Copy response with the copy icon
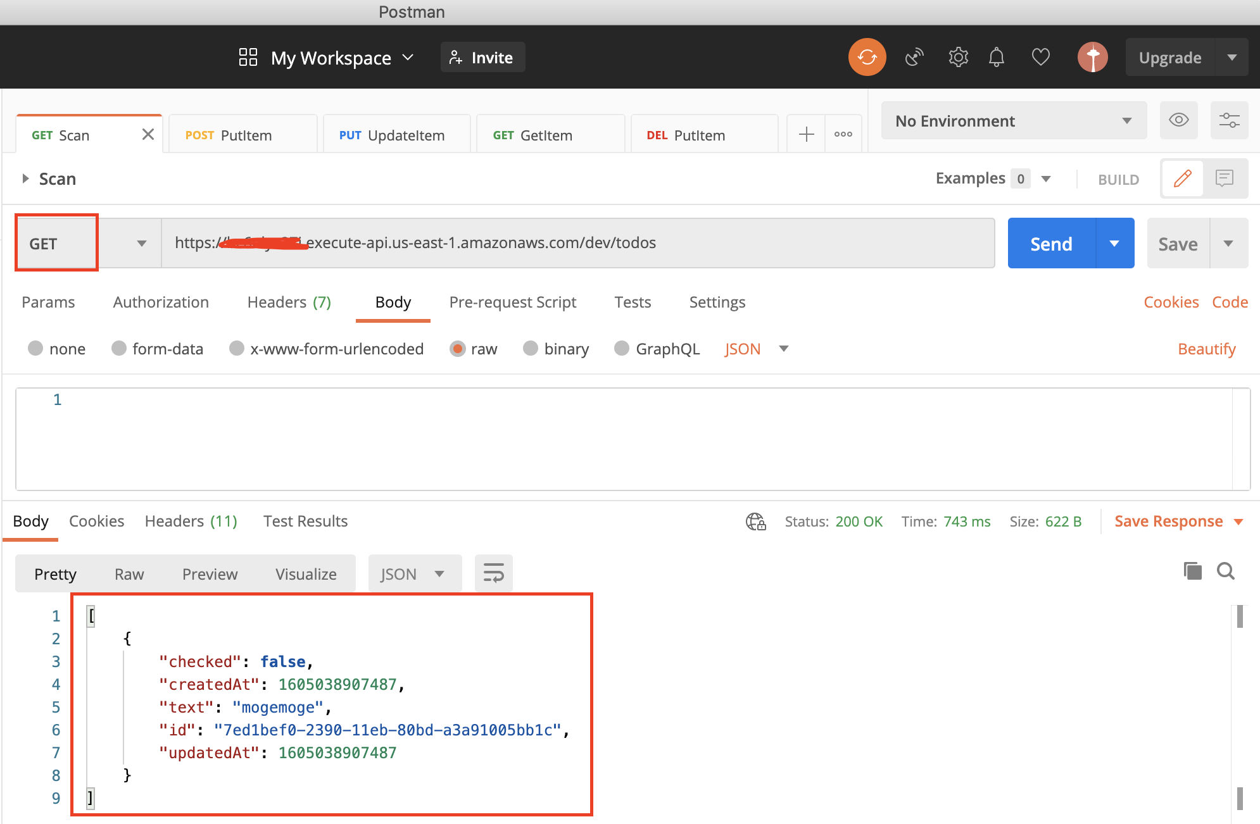 (1192, 571)
